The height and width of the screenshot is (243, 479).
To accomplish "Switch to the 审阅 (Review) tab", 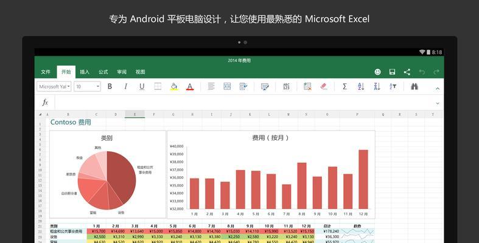I will coord(122,72).
